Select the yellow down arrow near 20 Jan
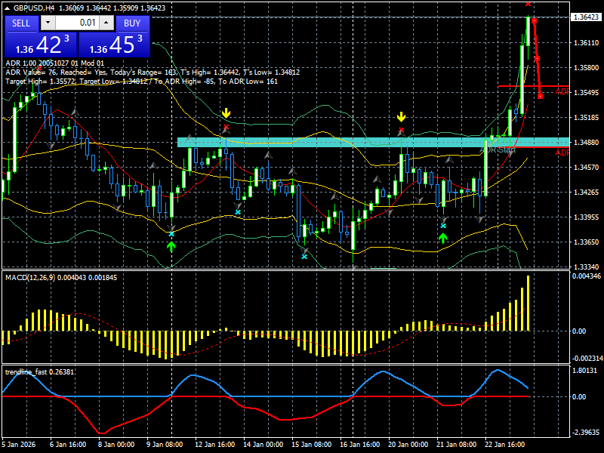 click(402, 117)
